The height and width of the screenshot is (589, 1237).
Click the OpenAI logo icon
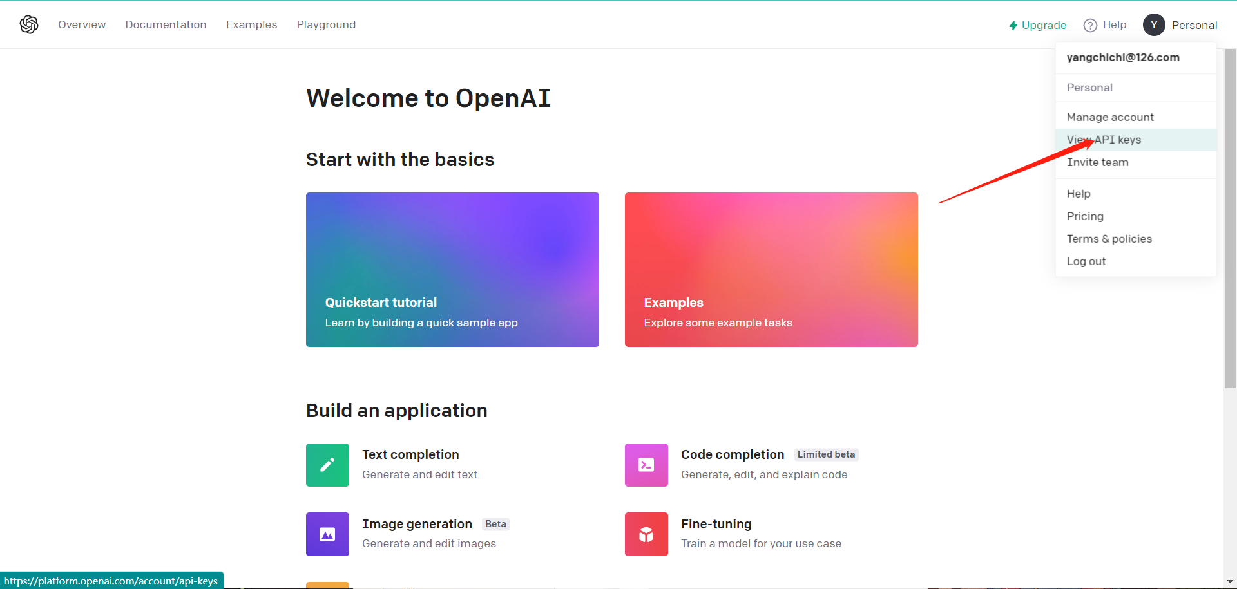[x=29, y=24]
